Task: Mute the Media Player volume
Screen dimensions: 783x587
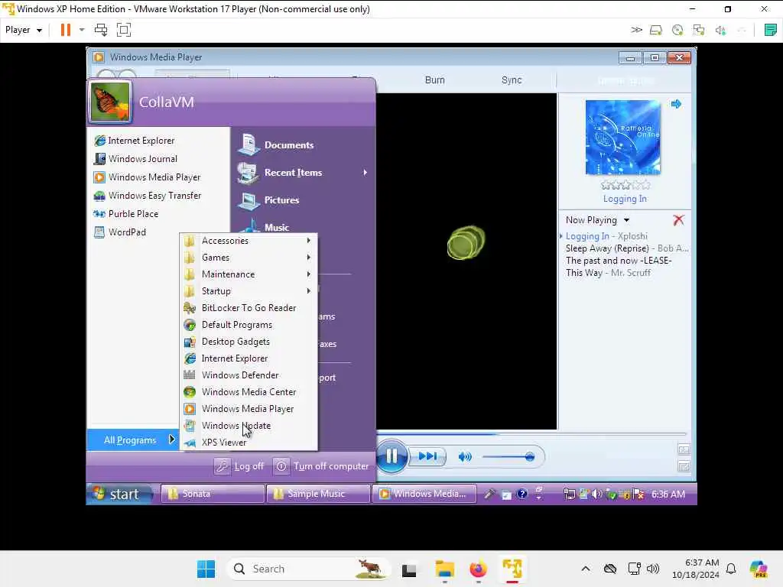Action: pos(465,456)
